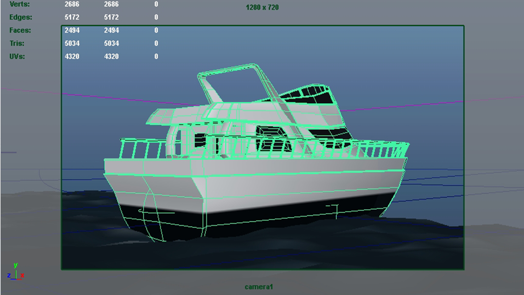524x295 pixels.
Task: Click the 1280 x 720 resolution label
Action: coord(262,7)
